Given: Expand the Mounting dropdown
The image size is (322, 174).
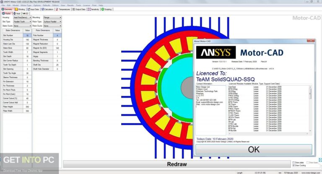Looking at the screenshot, I should pos(52,18).
